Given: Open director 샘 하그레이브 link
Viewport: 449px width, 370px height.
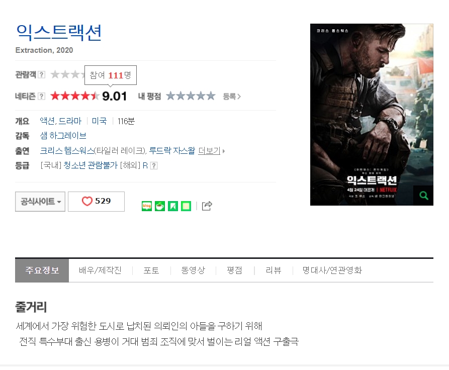Looking at the screenshot, I should 63,135.
